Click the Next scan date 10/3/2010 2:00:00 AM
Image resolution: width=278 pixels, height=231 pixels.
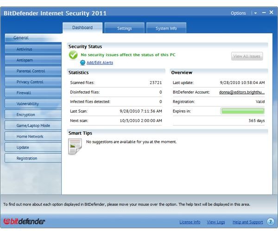coord(141,121)
